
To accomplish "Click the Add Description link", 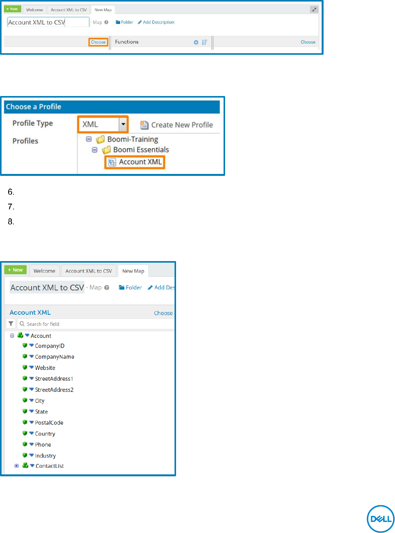I will [156, 22].
